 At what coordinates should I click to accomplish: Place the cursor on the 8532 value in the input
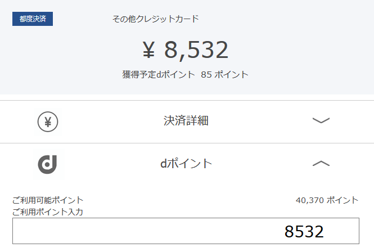pos(304,232)
